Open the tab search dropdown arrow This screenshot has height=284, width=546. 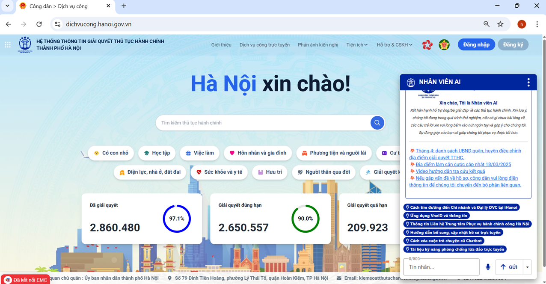point(7,6)
